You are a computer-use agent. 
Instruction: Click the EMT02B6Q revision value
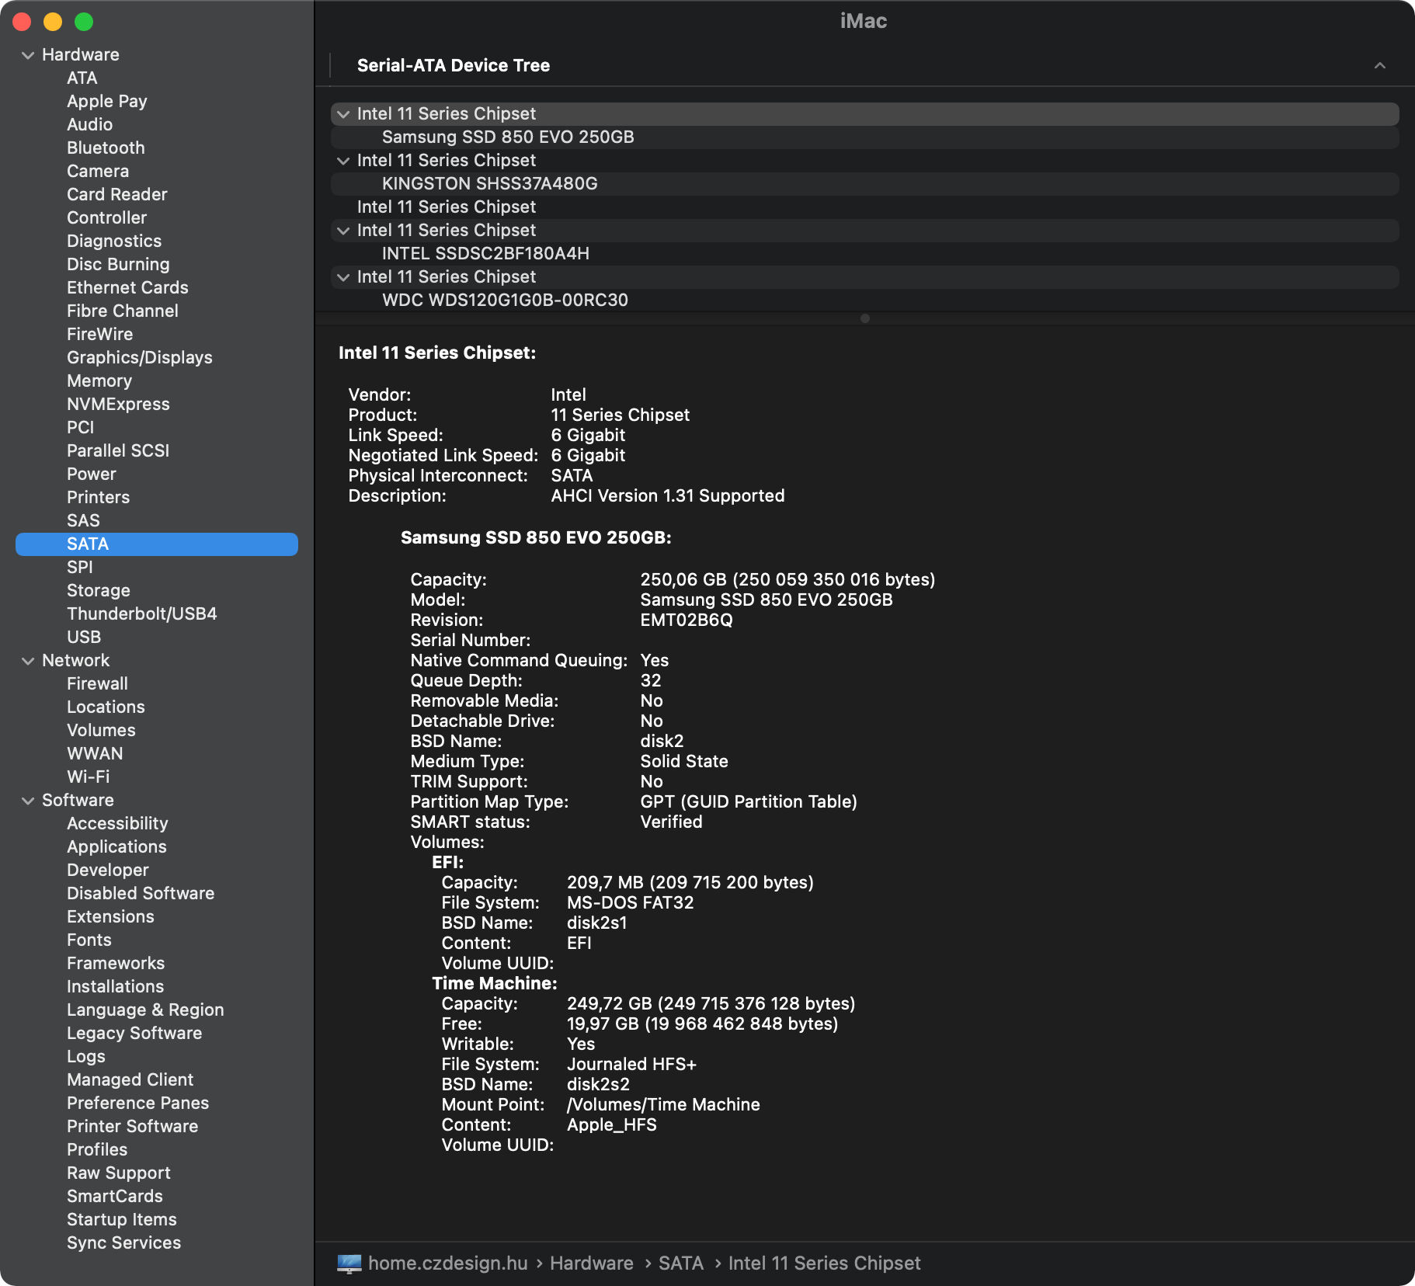(x=687, y=620)
